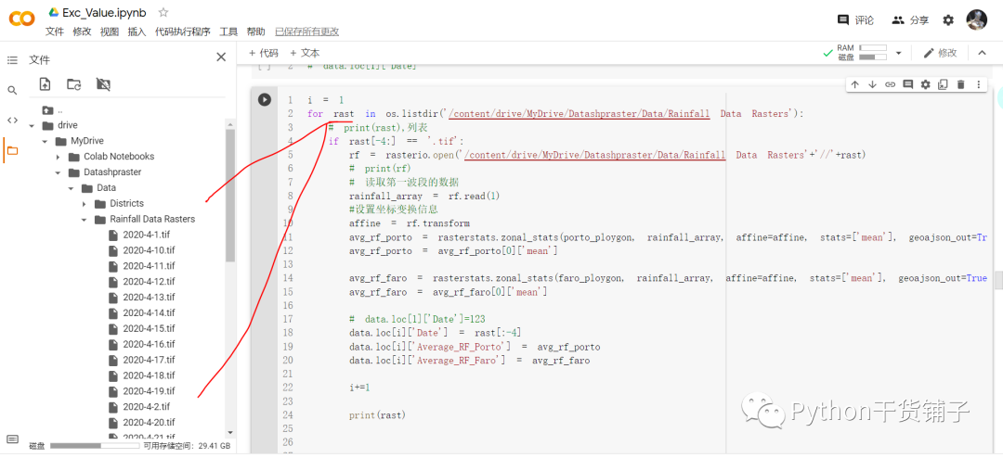Open the RAM/disk runtime dropdown arrow
Image resolution: width=1003 pixels, height=458 pixels.
898,53
